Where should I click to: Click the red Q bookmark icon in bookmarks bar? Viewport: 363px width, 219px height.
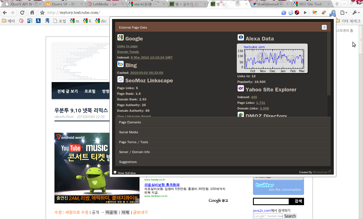pos(21,21)
